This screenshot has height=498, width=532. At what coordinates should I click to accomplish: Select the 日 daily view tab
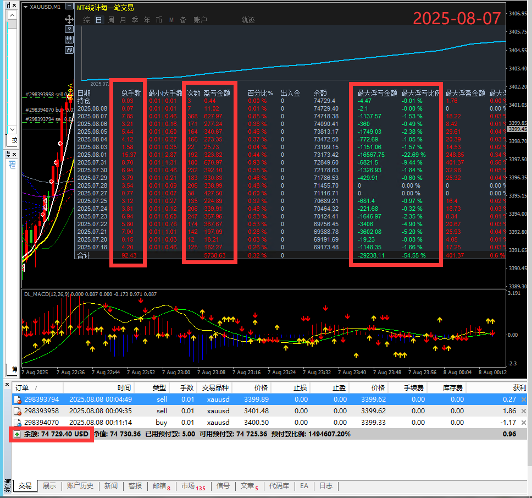(98, 20)
